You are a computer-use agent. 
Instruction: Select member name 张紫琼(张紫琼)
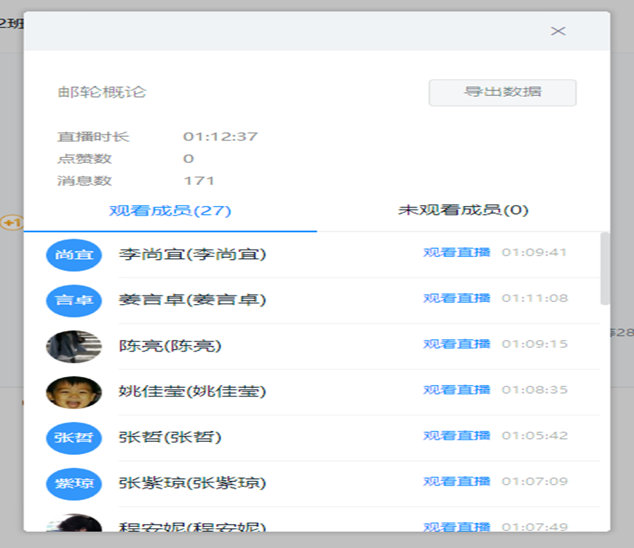[x=192, y=483]
